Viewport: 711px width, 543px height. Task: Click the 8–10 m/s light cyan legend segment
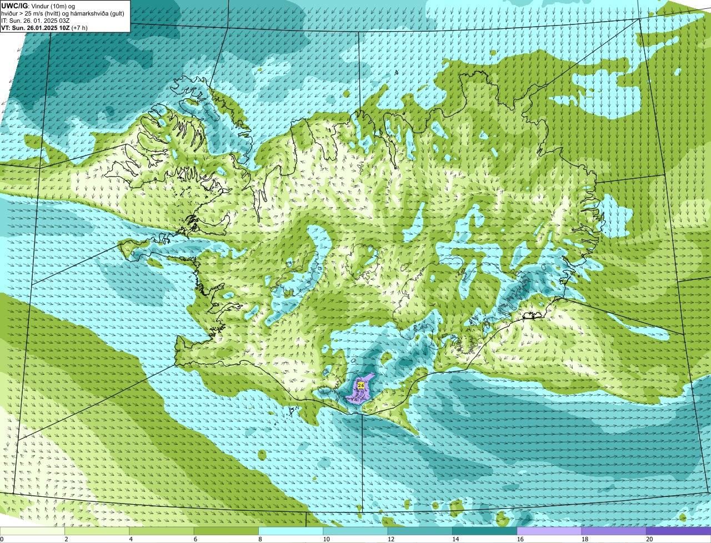[x=291, y=531]
